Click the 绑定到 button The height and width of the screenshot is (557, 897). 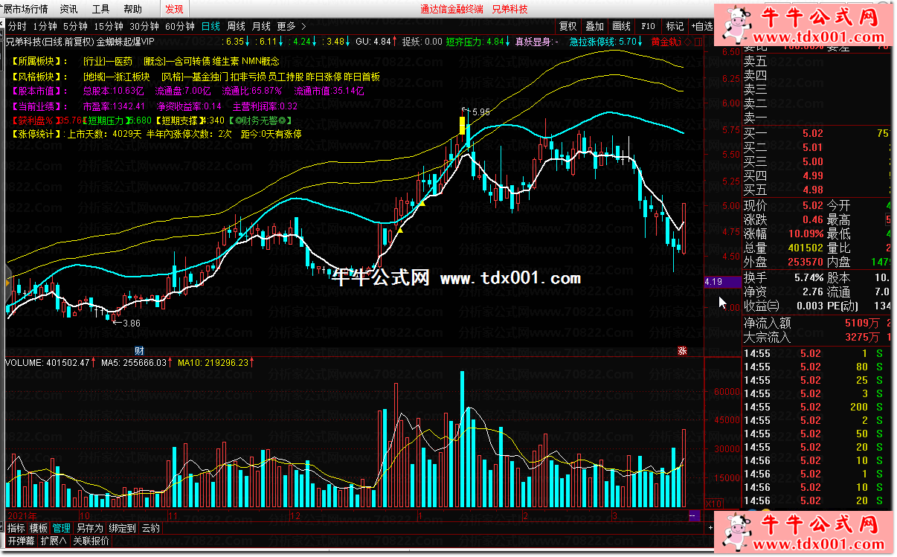pyautogui.click(x=123, y=528)
